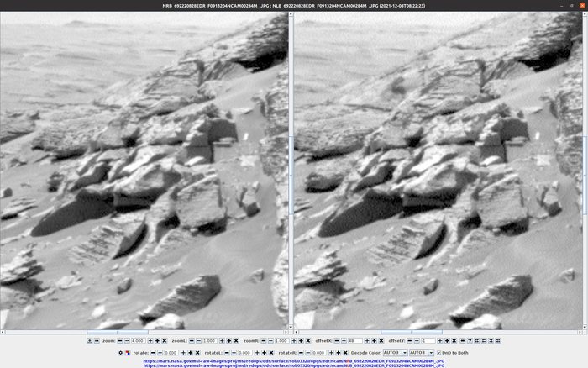Click the bold minus button for offsetY
This screenshot has height=368, width=588.
(410, 341)
